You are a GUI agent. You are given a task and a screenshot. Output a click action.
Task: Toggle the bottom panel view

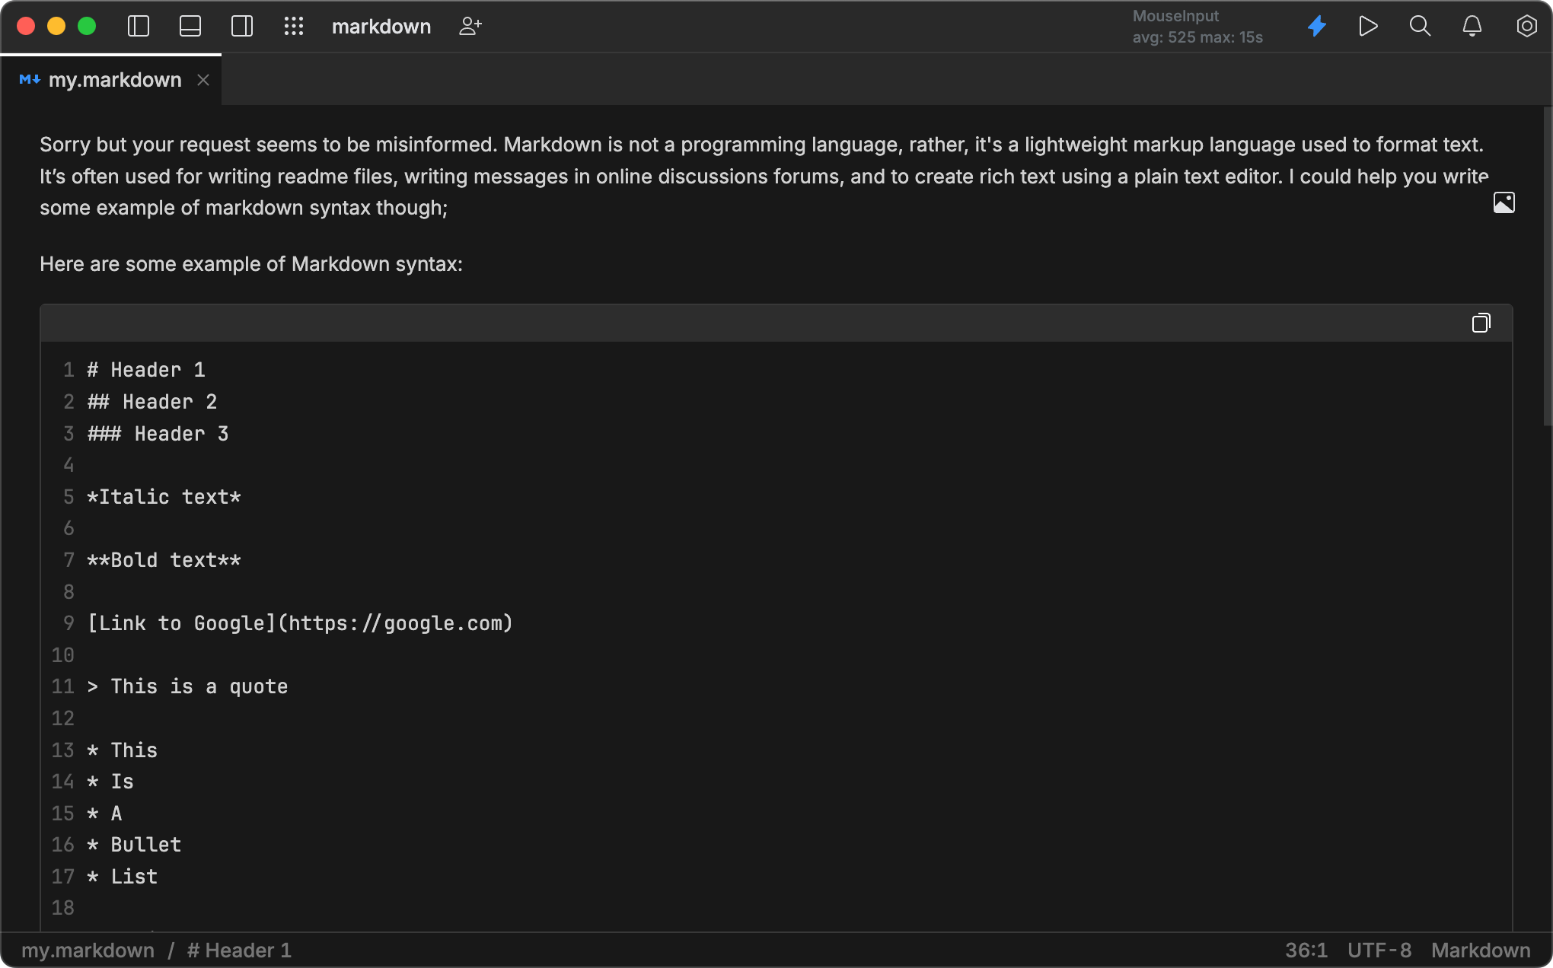[190, 26]
